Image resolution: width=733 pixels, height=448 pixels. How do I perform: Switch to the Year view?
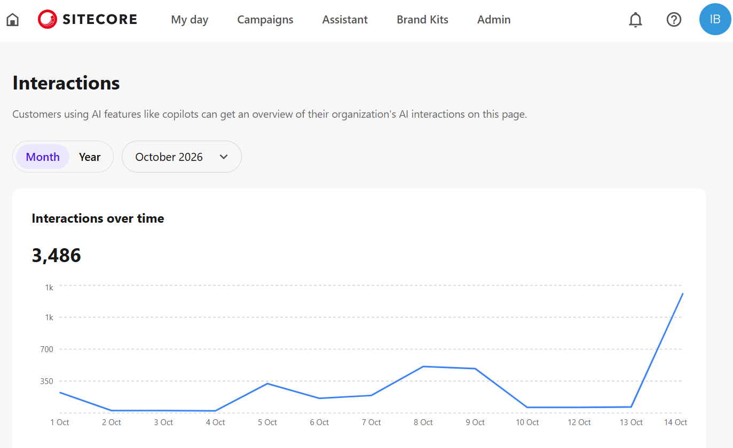[90, 157]
